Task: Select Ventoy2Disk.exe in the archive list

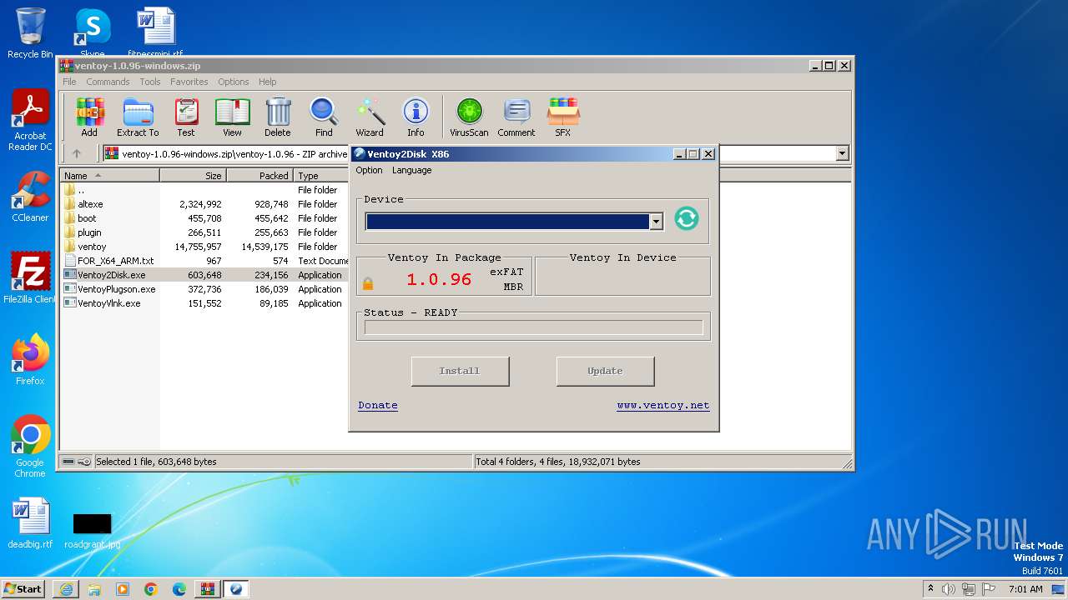Action: tap(204, 275)
